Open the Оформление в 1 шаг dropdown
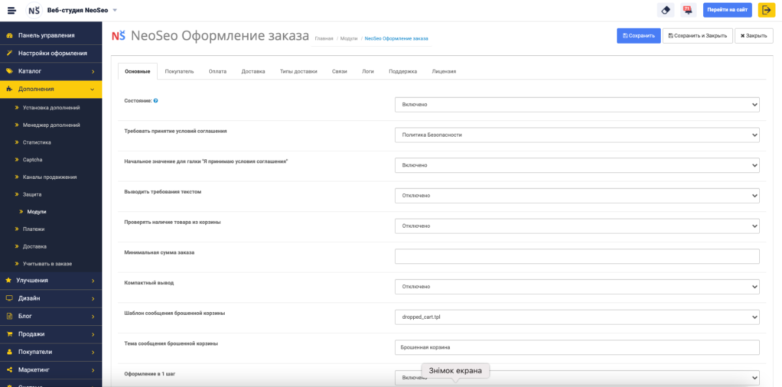Image resolution: width=782 pixels, height=387 pixels. click(x=577, y=377)
